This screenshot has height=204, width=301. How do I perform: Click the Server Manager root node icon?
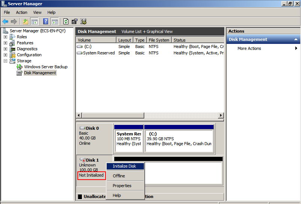pos(5,31)
